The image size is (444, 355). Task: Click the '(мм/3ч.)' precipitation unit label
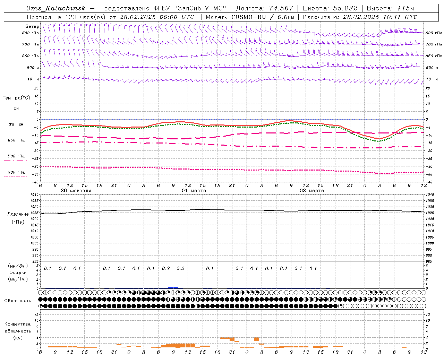coord(18,266)
